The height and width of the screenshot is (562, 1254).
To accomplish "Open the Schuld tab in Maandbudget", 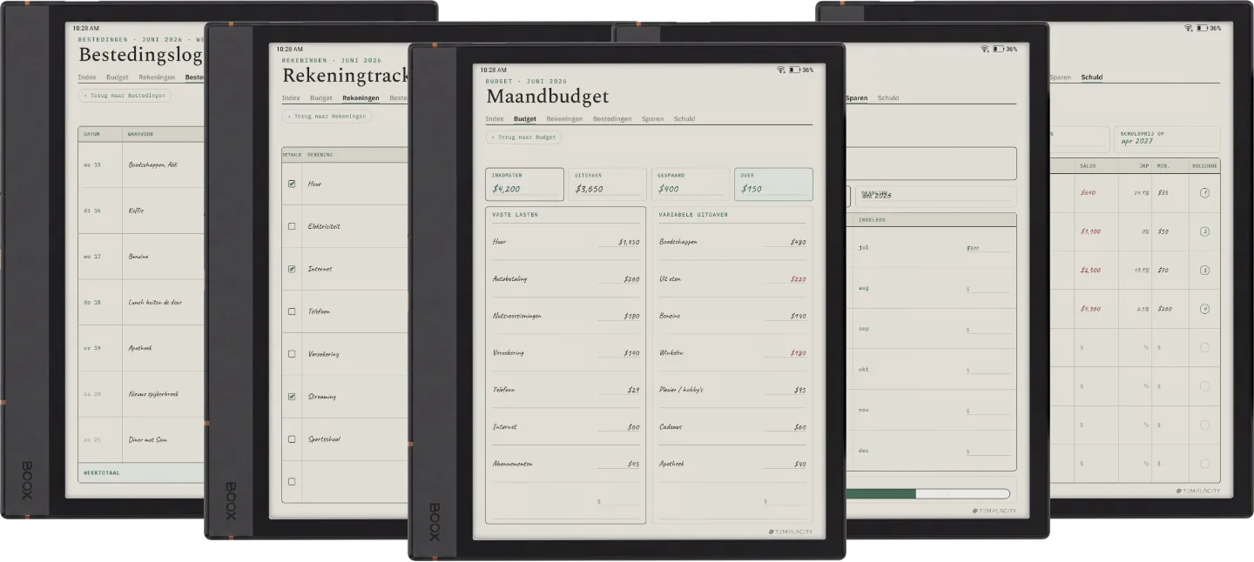I will pyautogui.click(x=684, y=118).
